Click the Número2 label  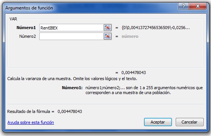click(28, 36)
